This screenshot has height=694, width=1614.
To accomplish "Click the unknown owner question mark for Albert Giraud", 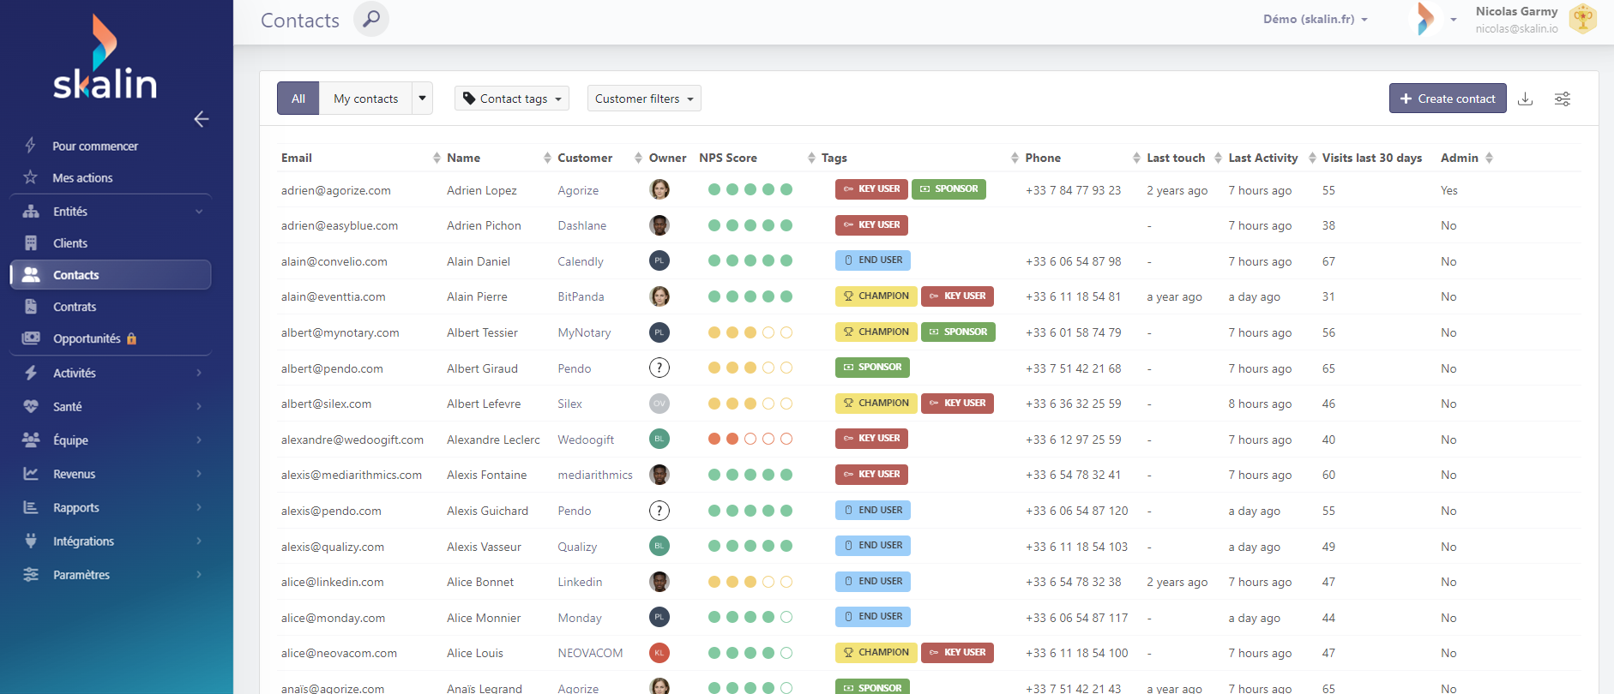I will (659, 368).
